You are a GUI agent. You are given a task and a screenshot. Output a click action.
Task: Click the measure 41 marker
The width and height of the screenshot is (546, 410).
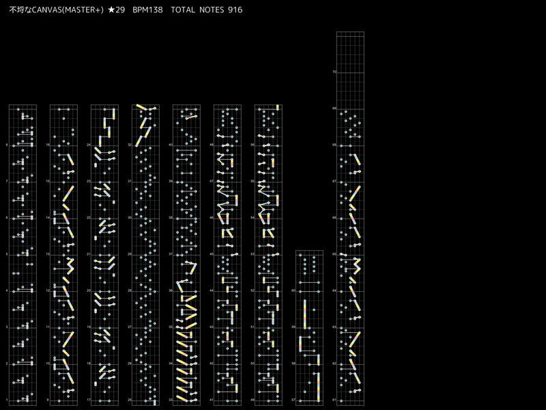pos(211,400)
